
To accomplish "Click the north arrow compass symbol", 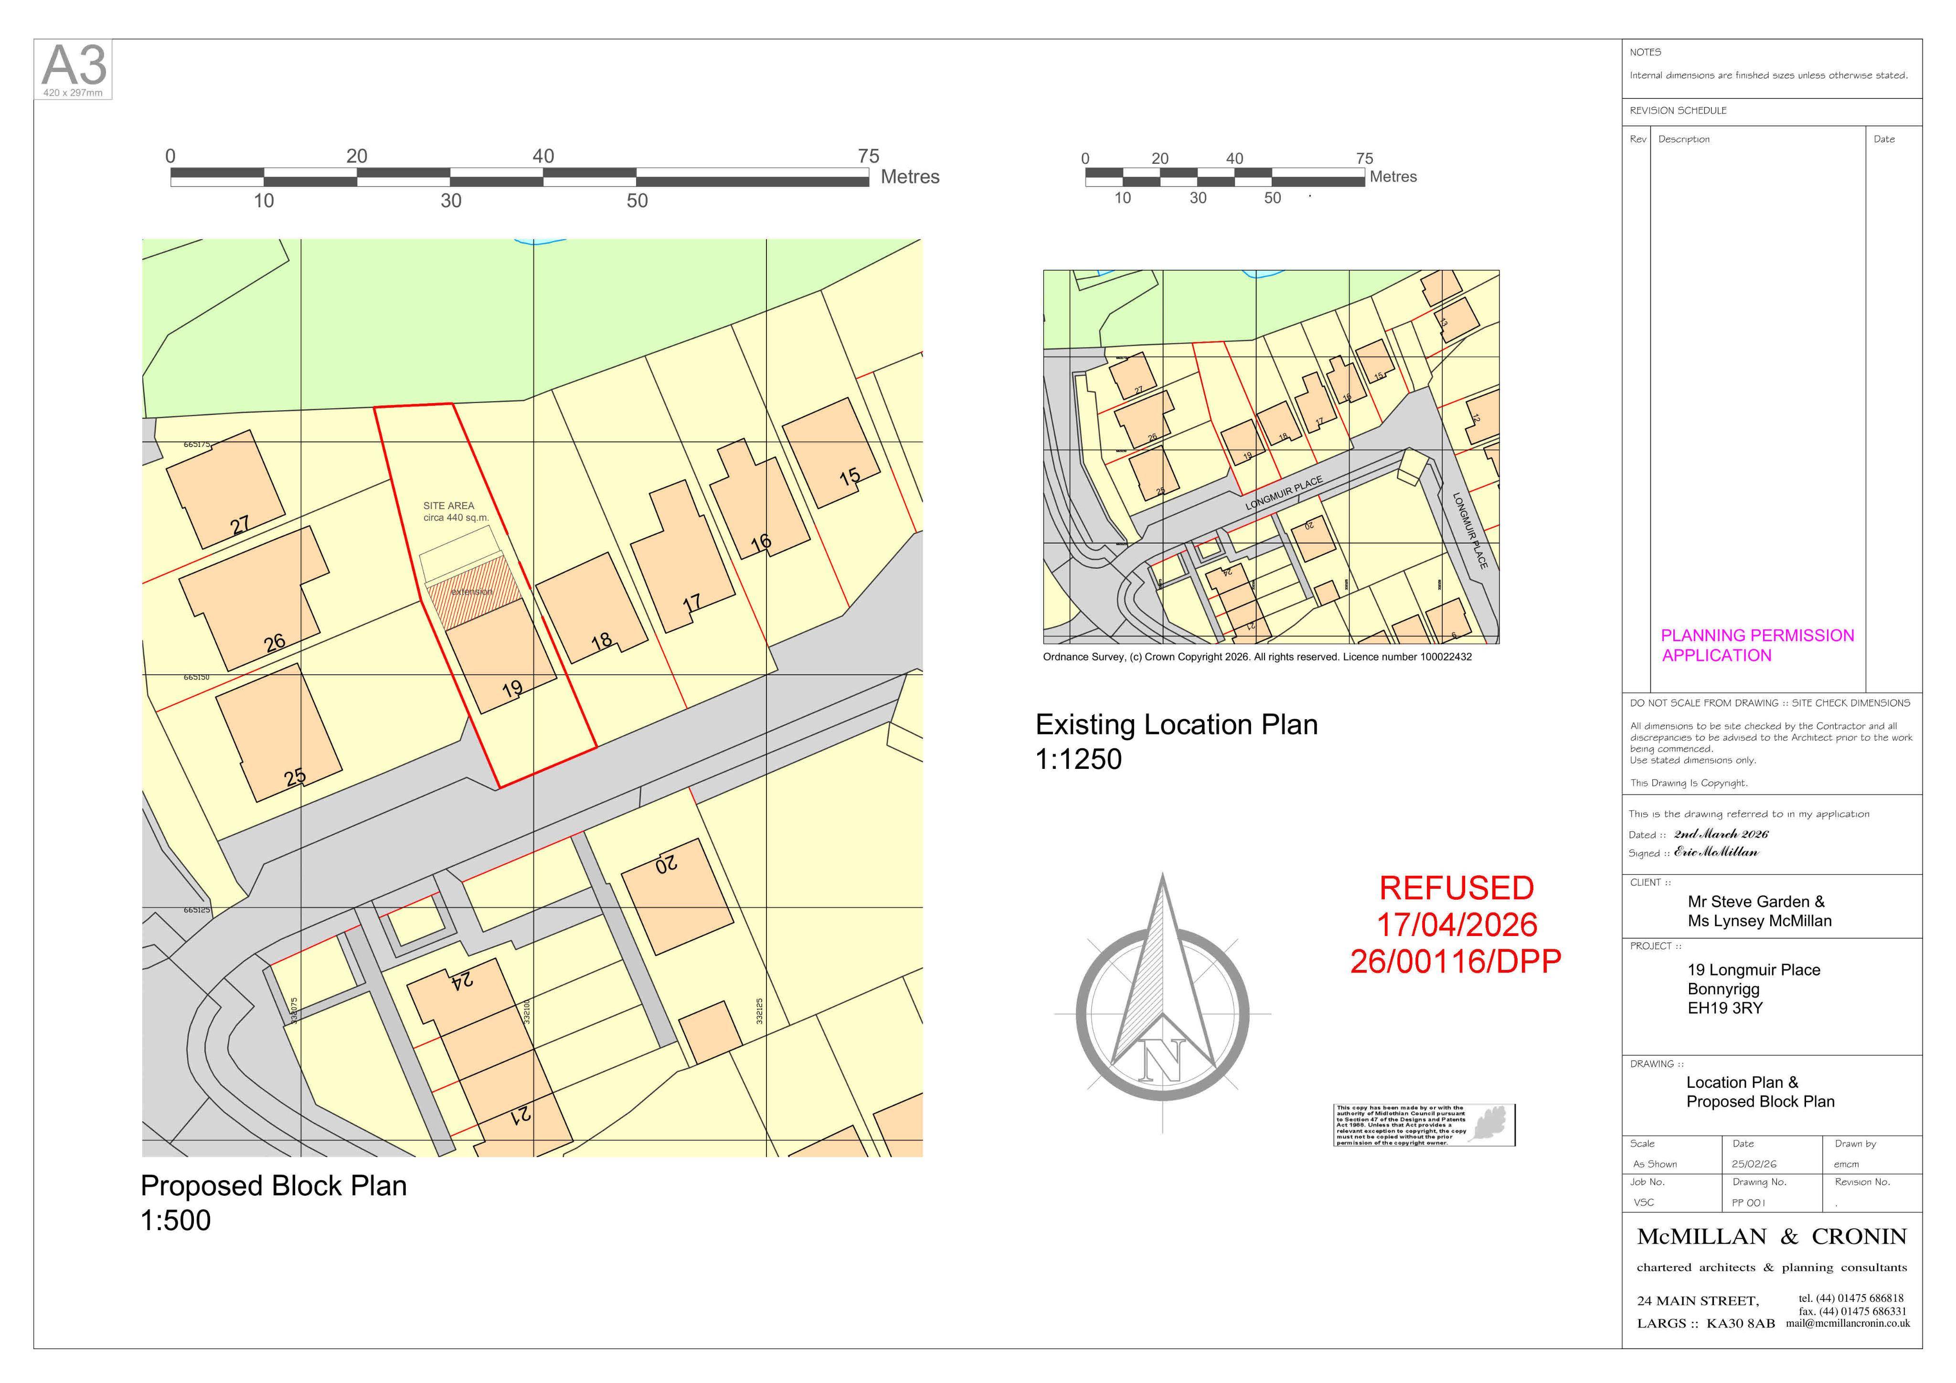I will [1163, 1003].
